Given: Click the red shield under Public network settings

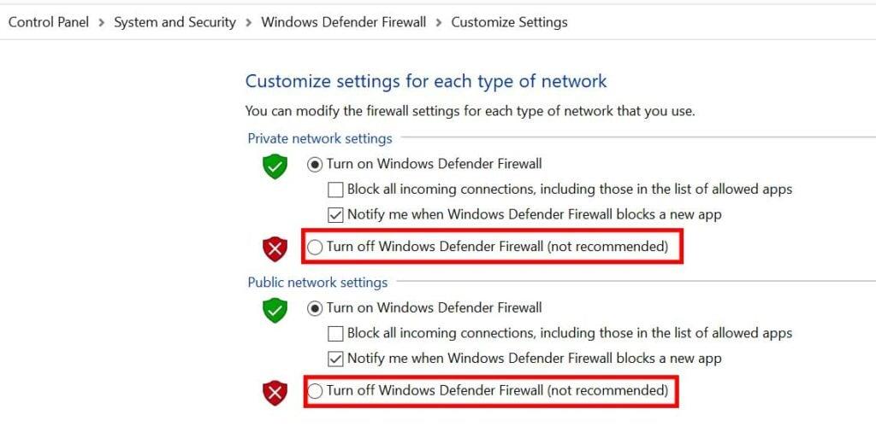Looking at the screenshot, I should pos(275,393).
